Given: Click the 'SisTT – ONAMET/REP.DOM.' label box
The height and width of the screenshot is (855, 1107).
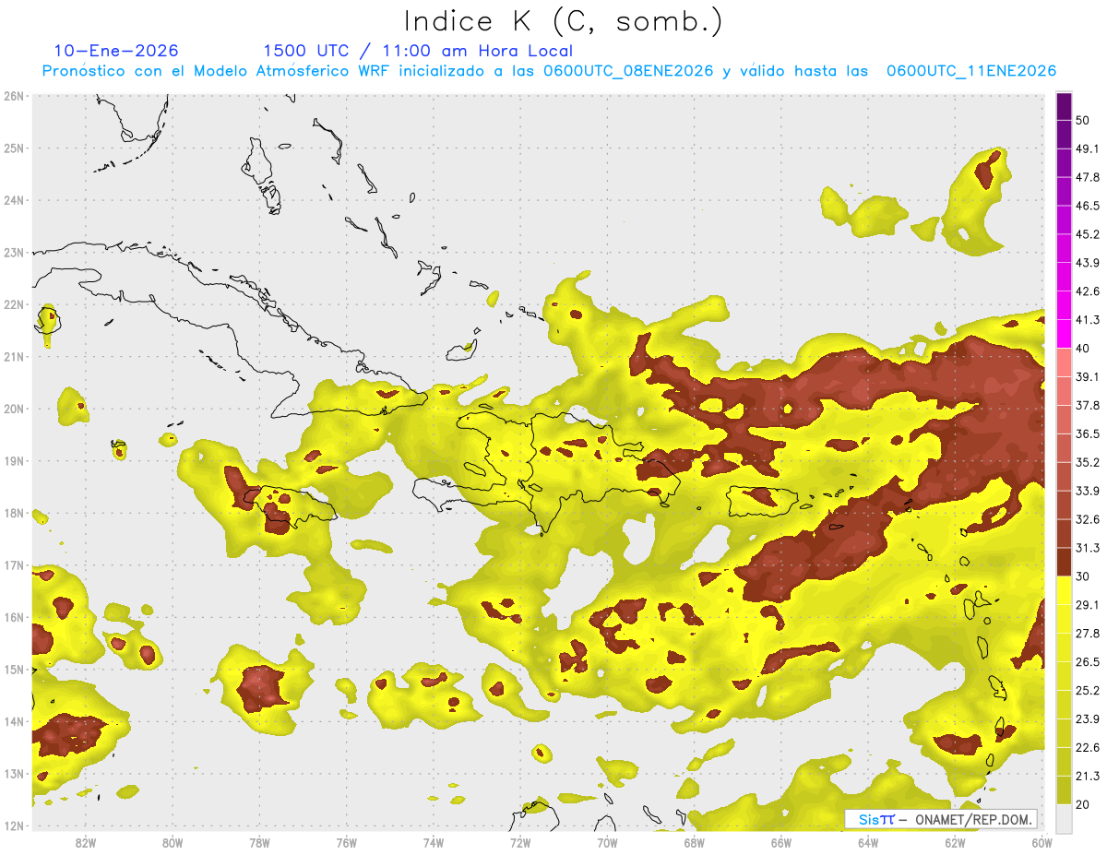Looking at the screenshot, I should (x=940, y=819).
